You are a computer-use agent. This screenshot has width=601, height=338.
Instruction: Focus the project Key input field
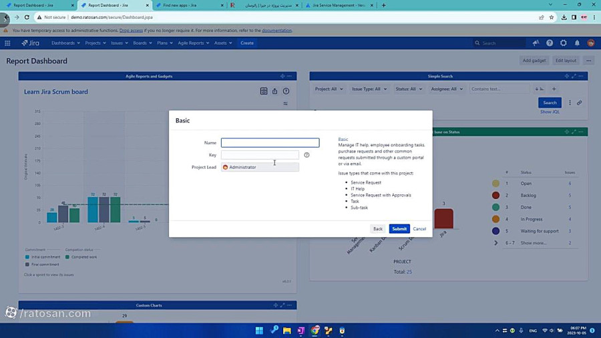[x=260, y=155]
